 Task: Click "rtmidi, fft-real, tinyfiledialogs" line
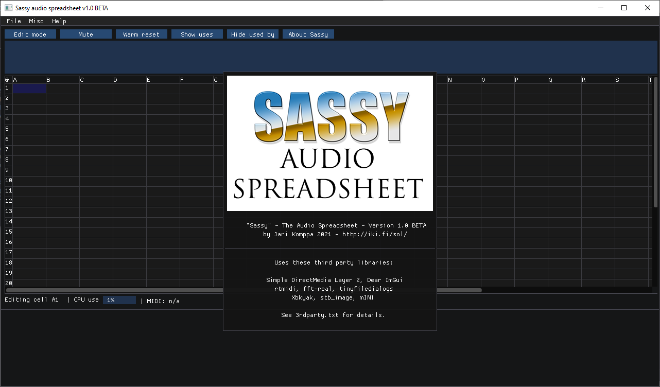(334, 289)
